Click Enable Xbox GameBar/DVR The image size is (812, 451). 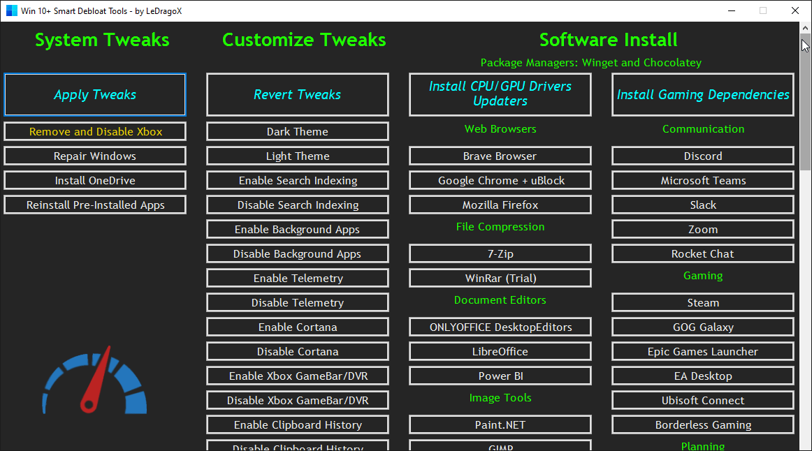coord(297,376)
